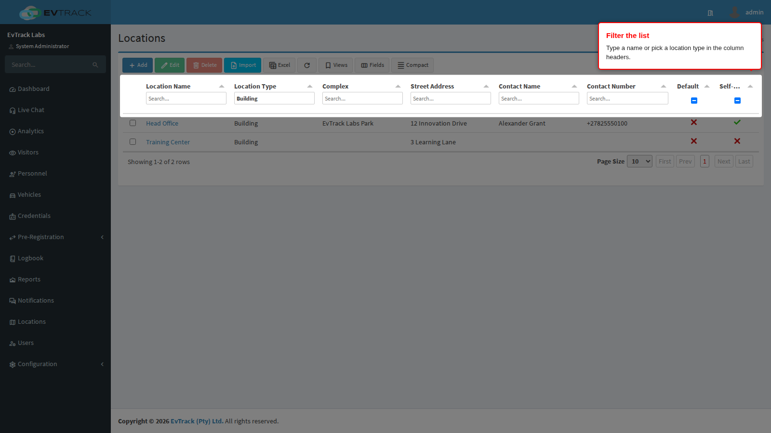The image size is (771, 433).
Task: Open Analytics from sidebar
Action: pos(55,131)
